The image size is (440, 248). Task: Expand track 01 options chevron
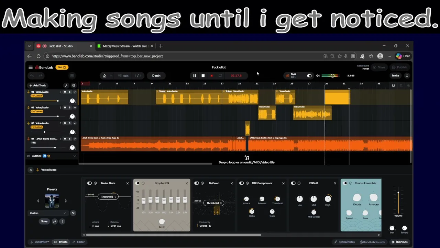point(75,92)
